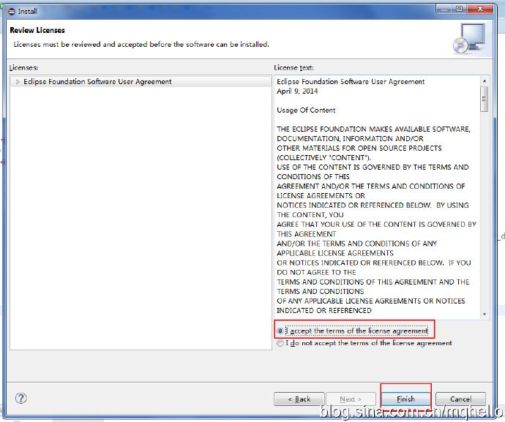The width and height of the screenshot is (505, 422).
Task: Click inside the license text area
Action: click(373, 219)
